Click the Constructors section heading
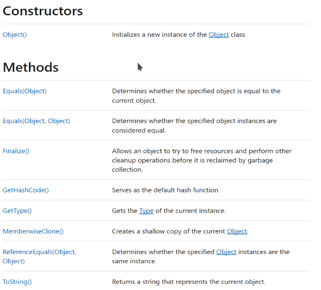 coord(43,11)
